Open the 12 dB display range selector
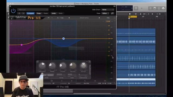 108,22
